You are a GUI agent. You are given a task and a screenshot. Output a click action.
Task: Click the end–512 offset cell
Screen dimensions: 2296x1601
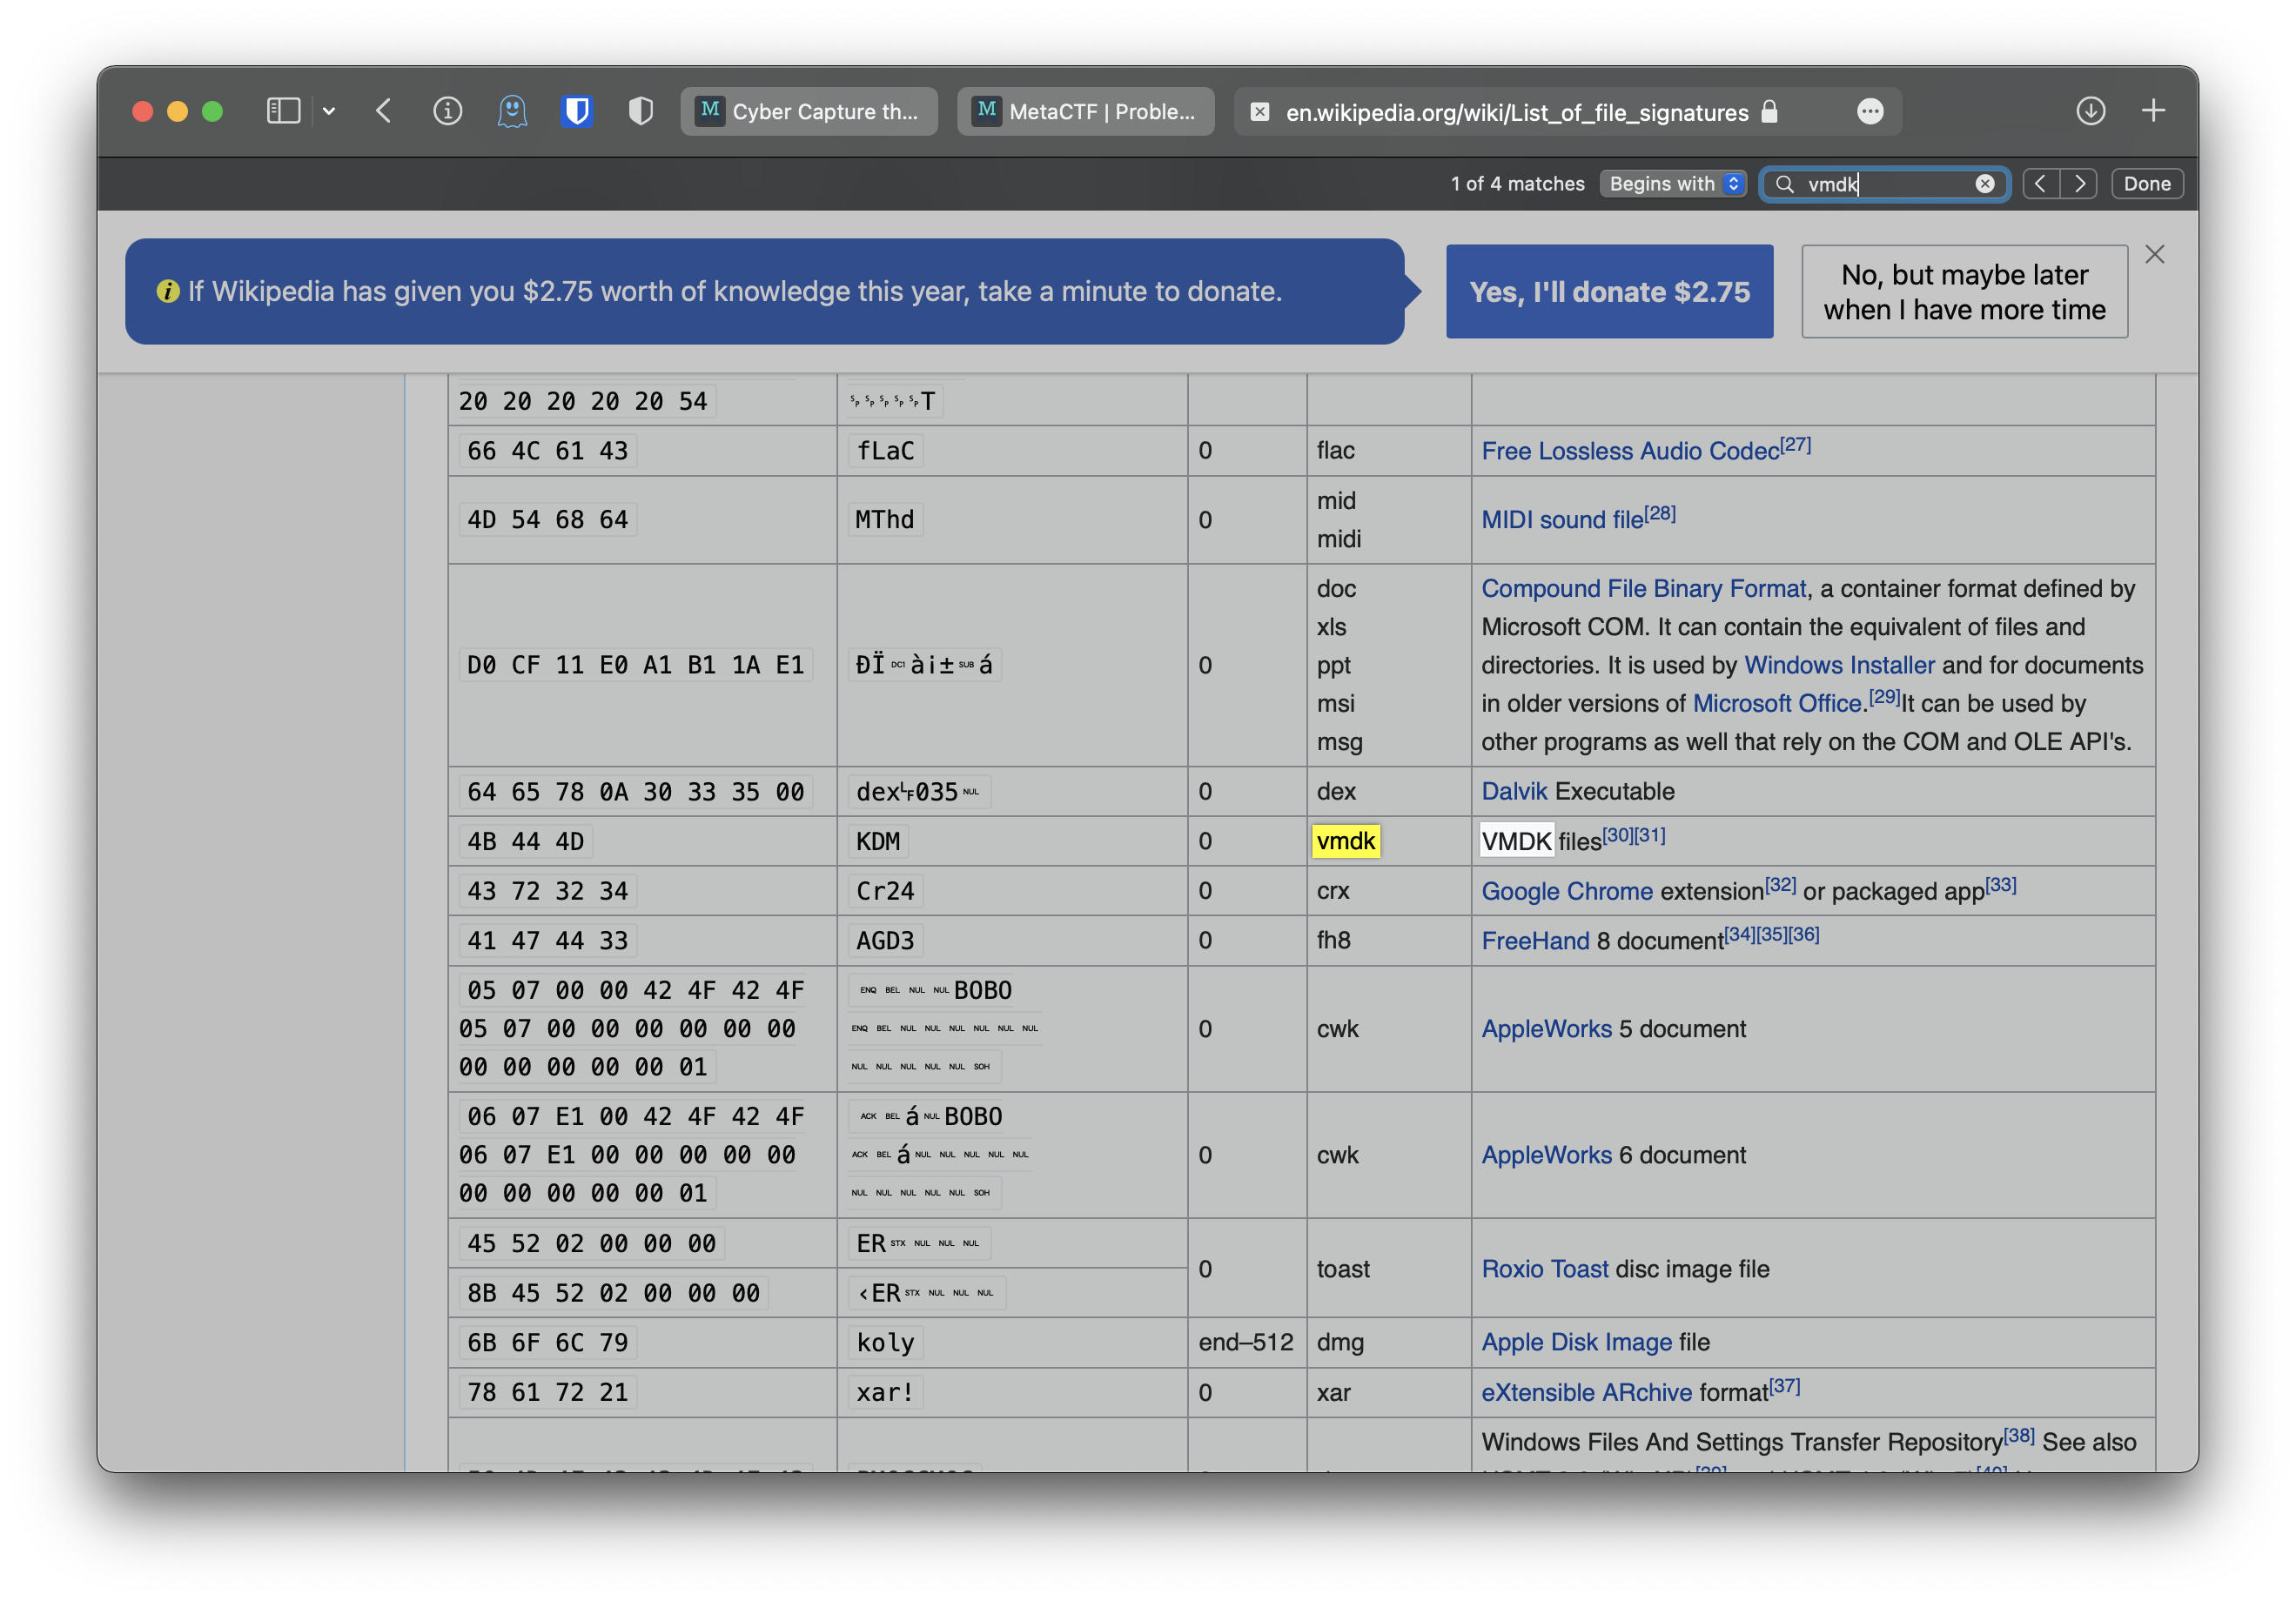(x=1246, y=1342)
